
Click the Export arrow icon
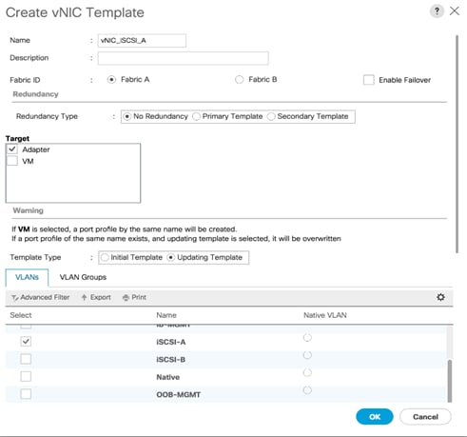pyautogui.click(x=84, y=297)
